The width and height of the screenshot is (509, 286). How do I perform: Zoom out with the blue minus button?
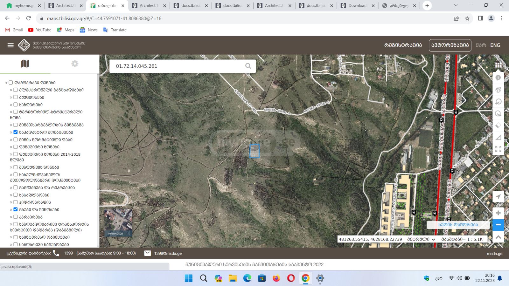pos(498,225)
